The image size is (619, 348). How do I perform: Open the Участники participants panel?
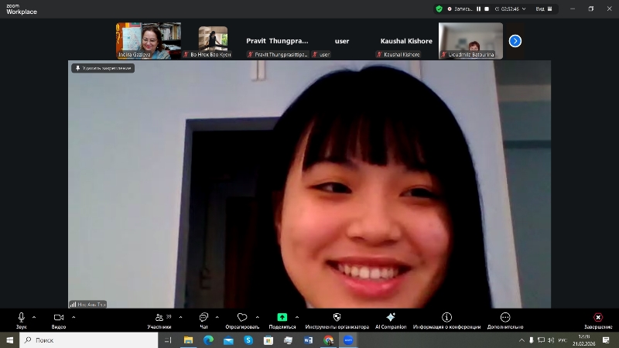[159, 318]
